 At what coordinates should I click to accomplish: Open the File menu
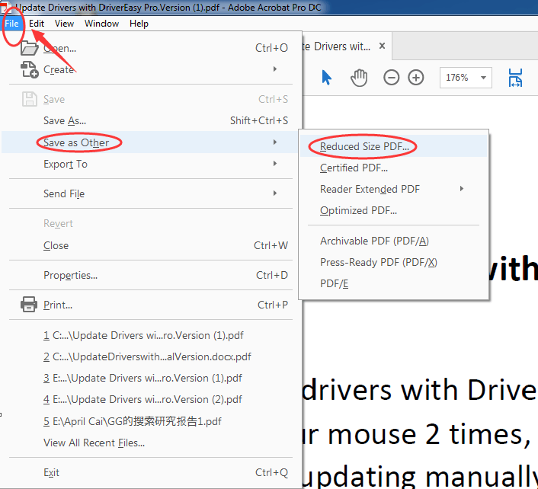(x=11, y=24)
